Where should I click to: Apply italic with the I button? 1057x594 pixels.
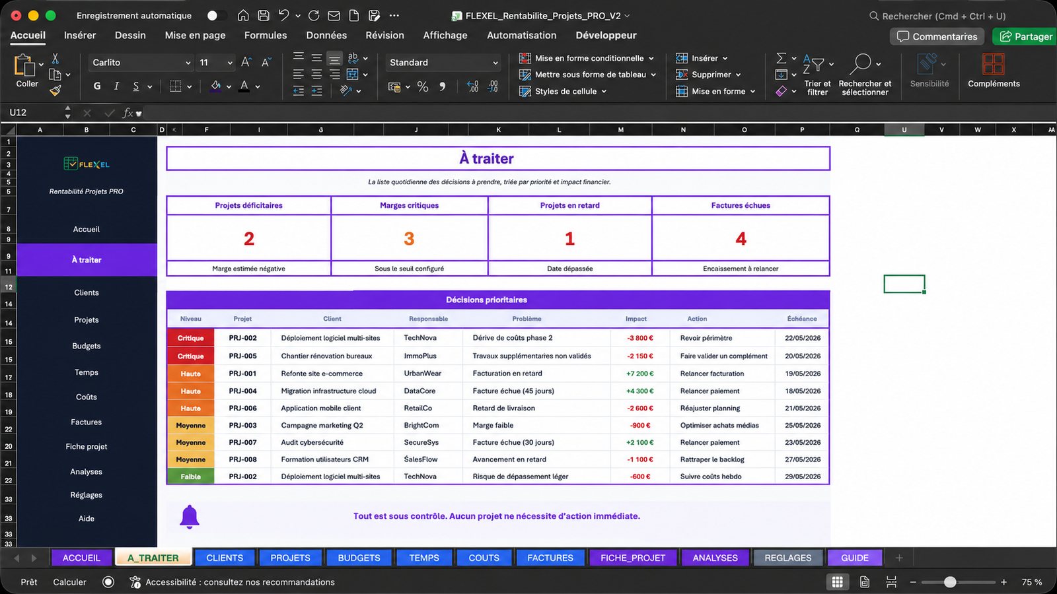pyautogui.click(x=116, y=86)
